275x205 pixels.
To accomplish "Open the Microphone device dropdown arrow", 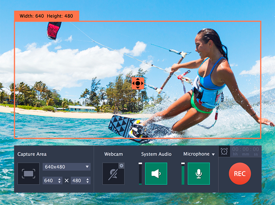I will coord(213,154).
